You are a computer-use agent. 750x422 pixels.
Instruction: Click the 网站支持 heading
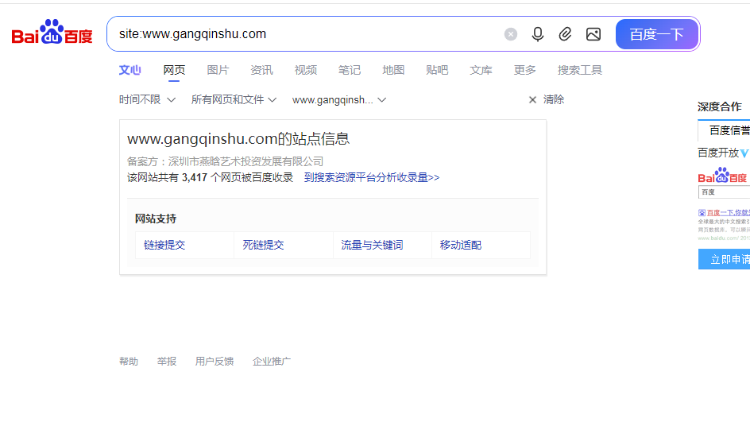point(156,219)
